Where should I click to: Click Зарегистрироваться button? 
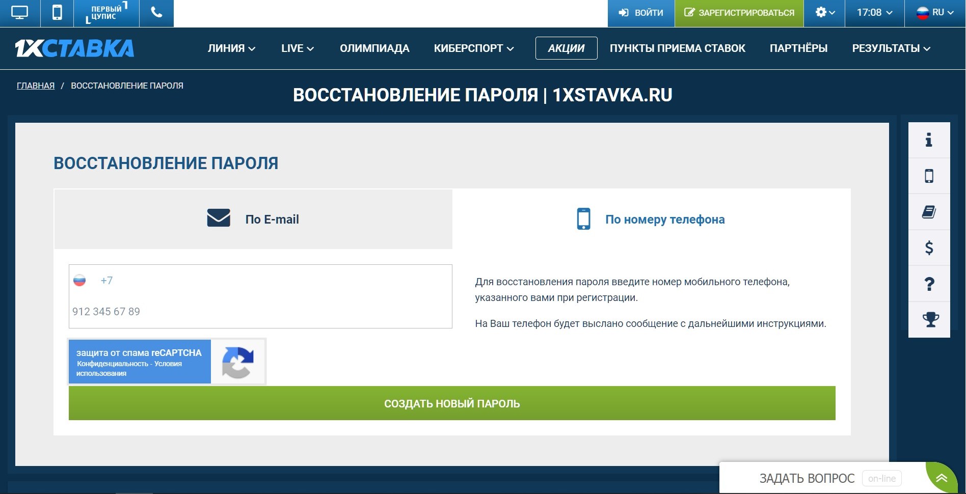pyautogui.click(x=739, y=13)
